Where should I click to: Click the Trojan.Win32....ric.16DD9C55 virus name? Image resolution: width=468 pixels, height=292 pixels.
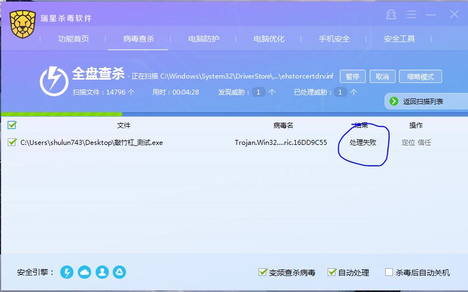281,142
